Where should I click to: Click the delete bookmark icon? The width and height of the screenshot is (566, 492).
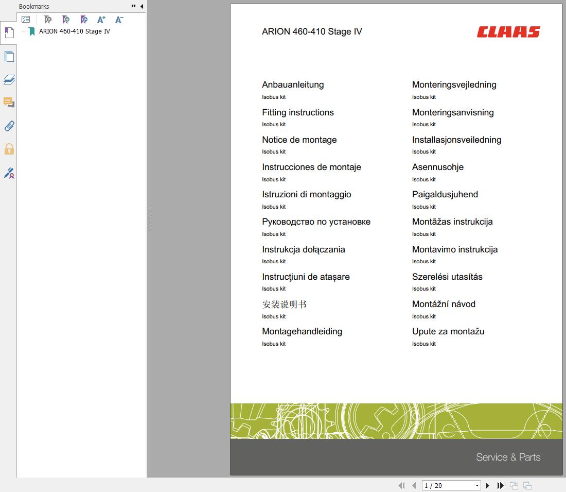coord(48,19)
